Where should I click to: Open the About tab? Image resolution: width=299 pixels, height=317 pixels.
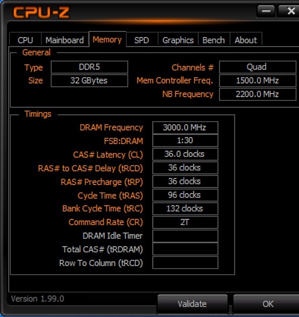(246, 40)
